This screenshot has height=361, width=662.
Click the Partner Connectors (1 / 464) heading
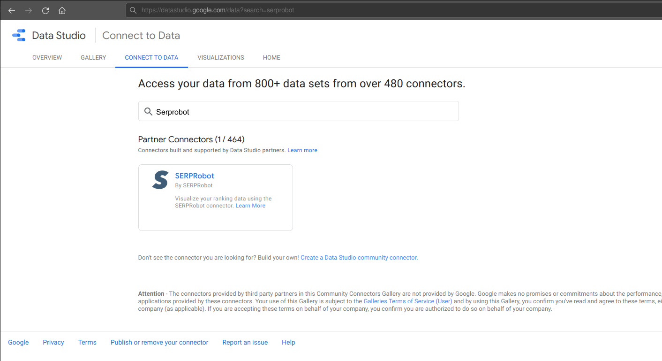[x=191, y=139]
